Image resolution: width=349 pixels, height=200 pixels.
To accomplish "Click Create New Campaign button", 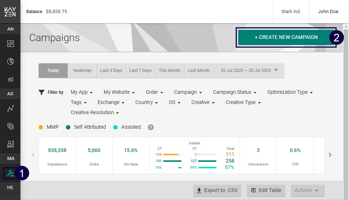I will 286,37.
